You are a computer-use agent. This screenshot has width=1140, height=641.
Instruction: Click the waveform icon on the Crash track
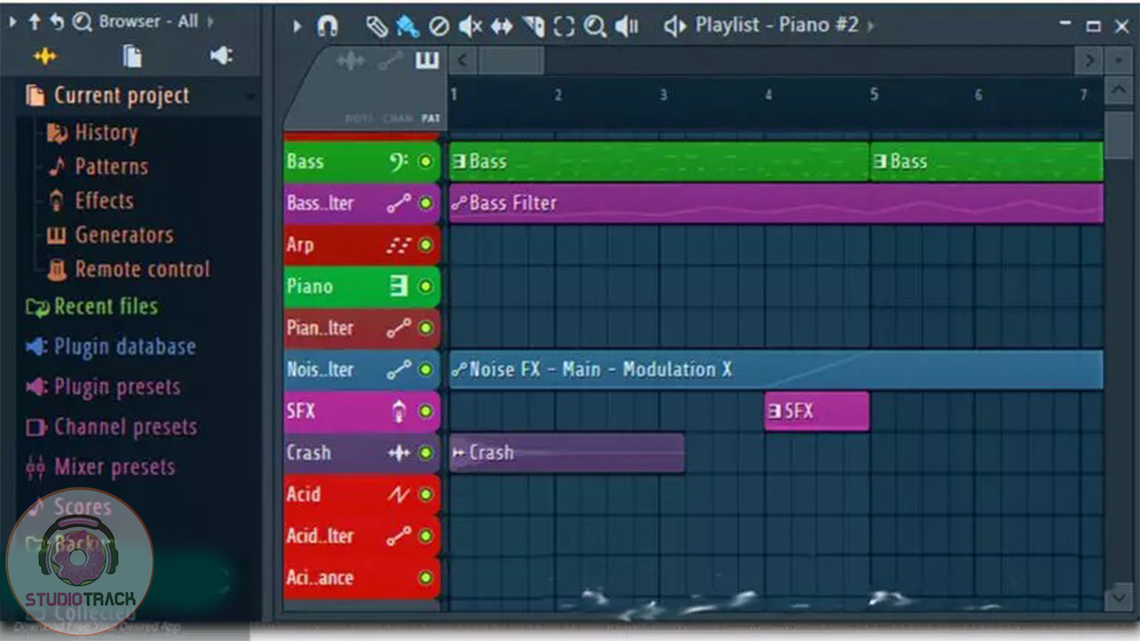(x=398, y=452)
